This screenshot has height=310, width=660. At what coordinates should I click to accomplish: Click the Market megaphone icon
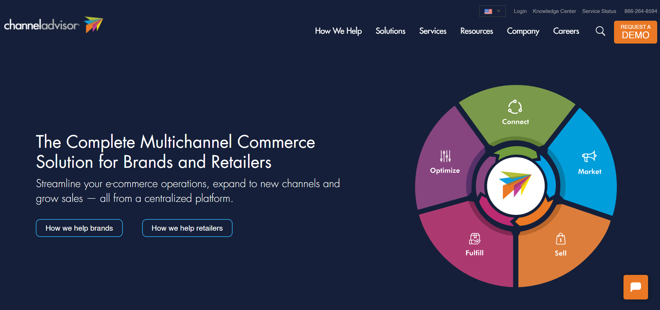point(589,157)
